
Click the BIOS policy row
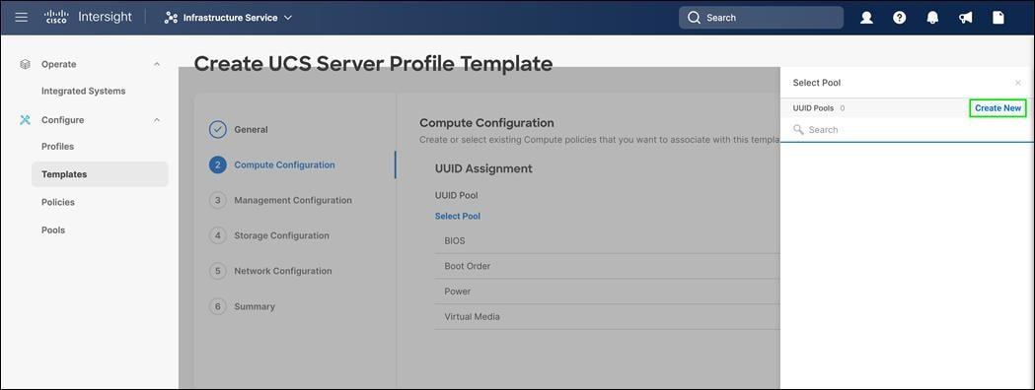(x=607, y=241)
